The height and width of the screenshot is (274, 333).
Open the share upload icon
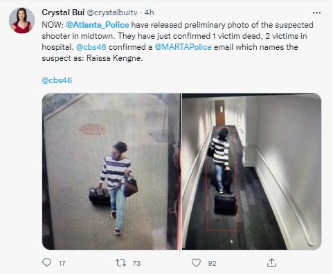coord(271,263)
